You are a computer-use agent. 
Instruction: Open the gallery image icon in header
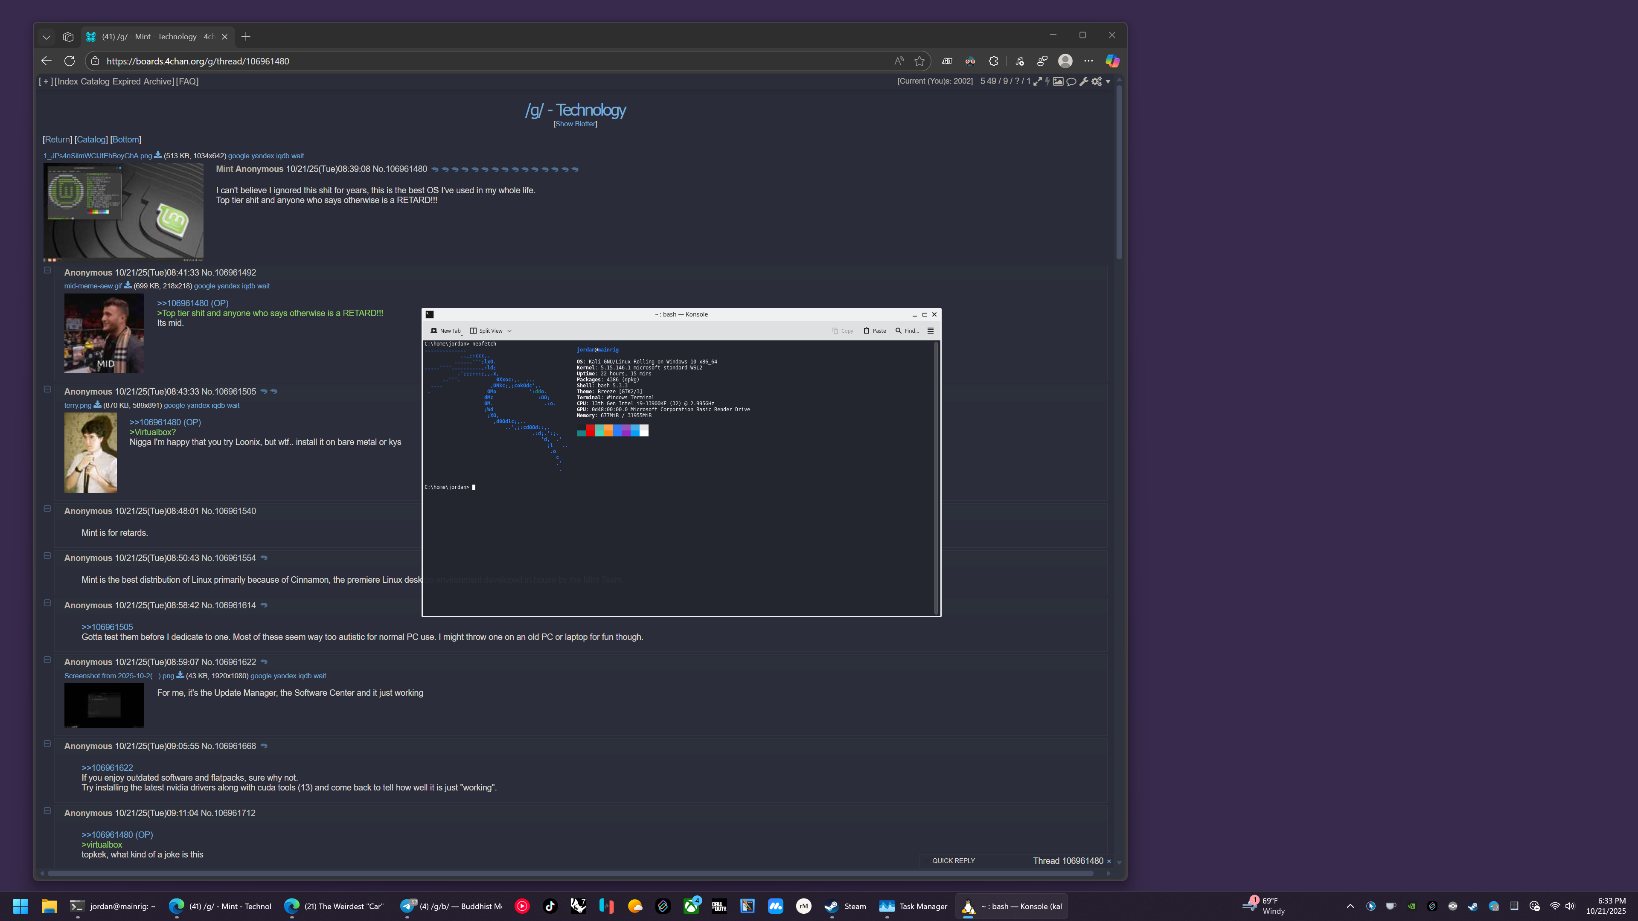pos(1058,81)
